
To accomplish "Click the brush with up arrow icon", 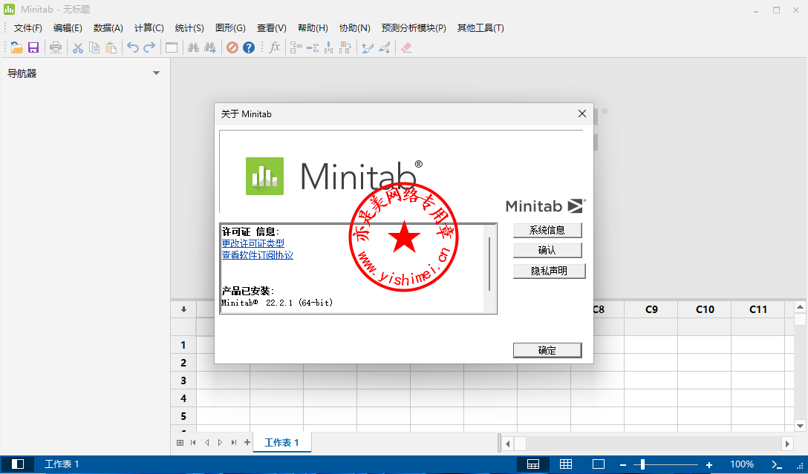I will [x=368, y=48].
